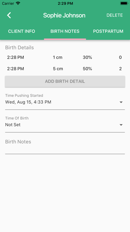Select the Wed, Aug 15, 4:33 PM field
Viewport: 130px width, 232px height.
65,102
